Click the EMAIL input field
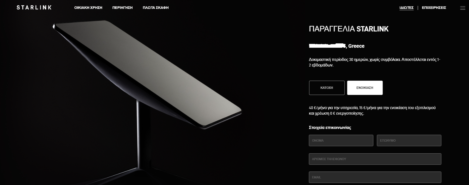Viewport: 469px width, 185px height. [x=375, y=177]
